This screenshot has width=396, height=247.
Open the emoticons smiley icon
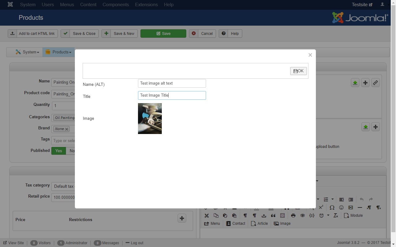coord(341,207)
